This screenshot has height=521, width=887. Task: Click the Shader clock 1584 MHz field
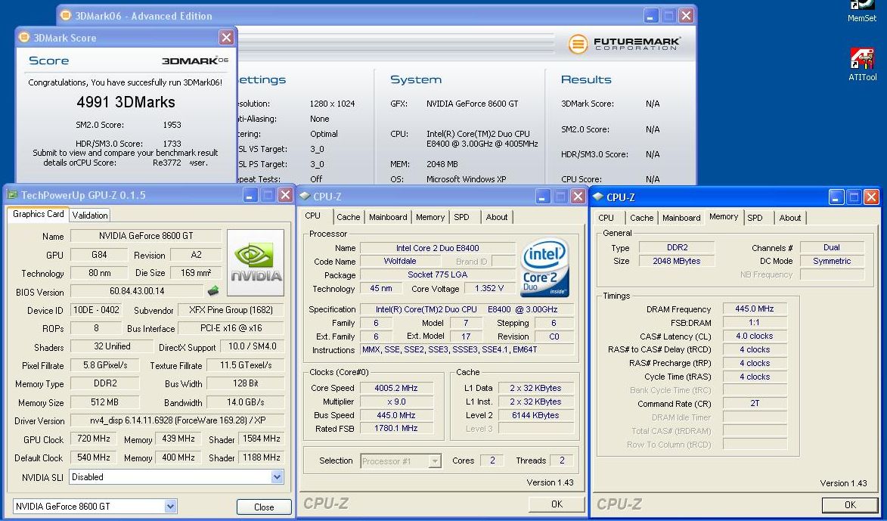261,439
